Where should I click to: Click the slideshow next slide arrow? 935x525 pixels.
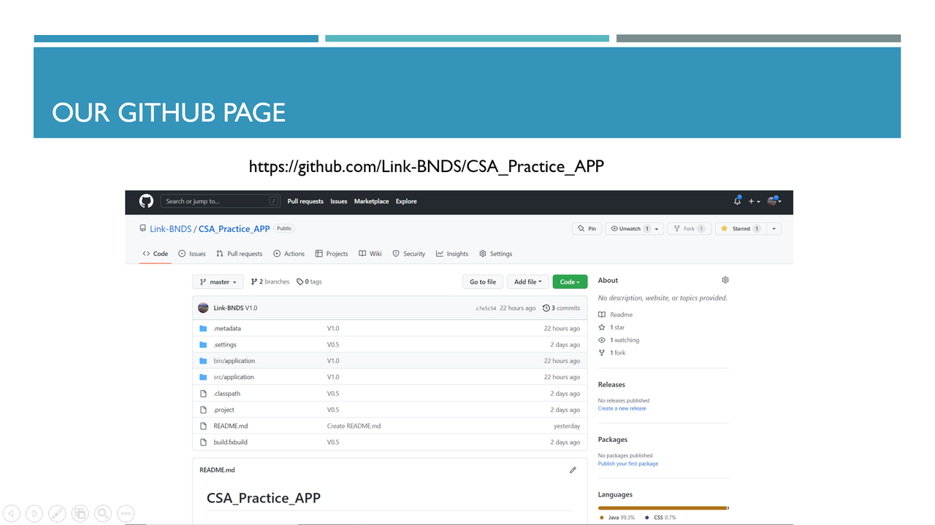34,513
